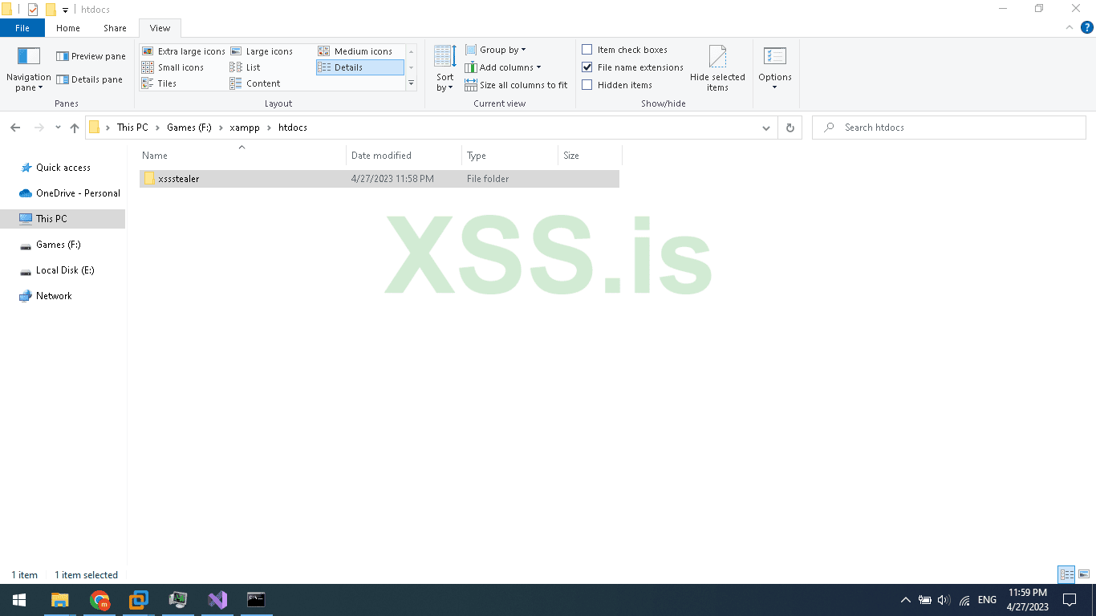Select Large icons layout
Image resolution: width=1096 pixels, height=616 pixels.
point(262,51)
